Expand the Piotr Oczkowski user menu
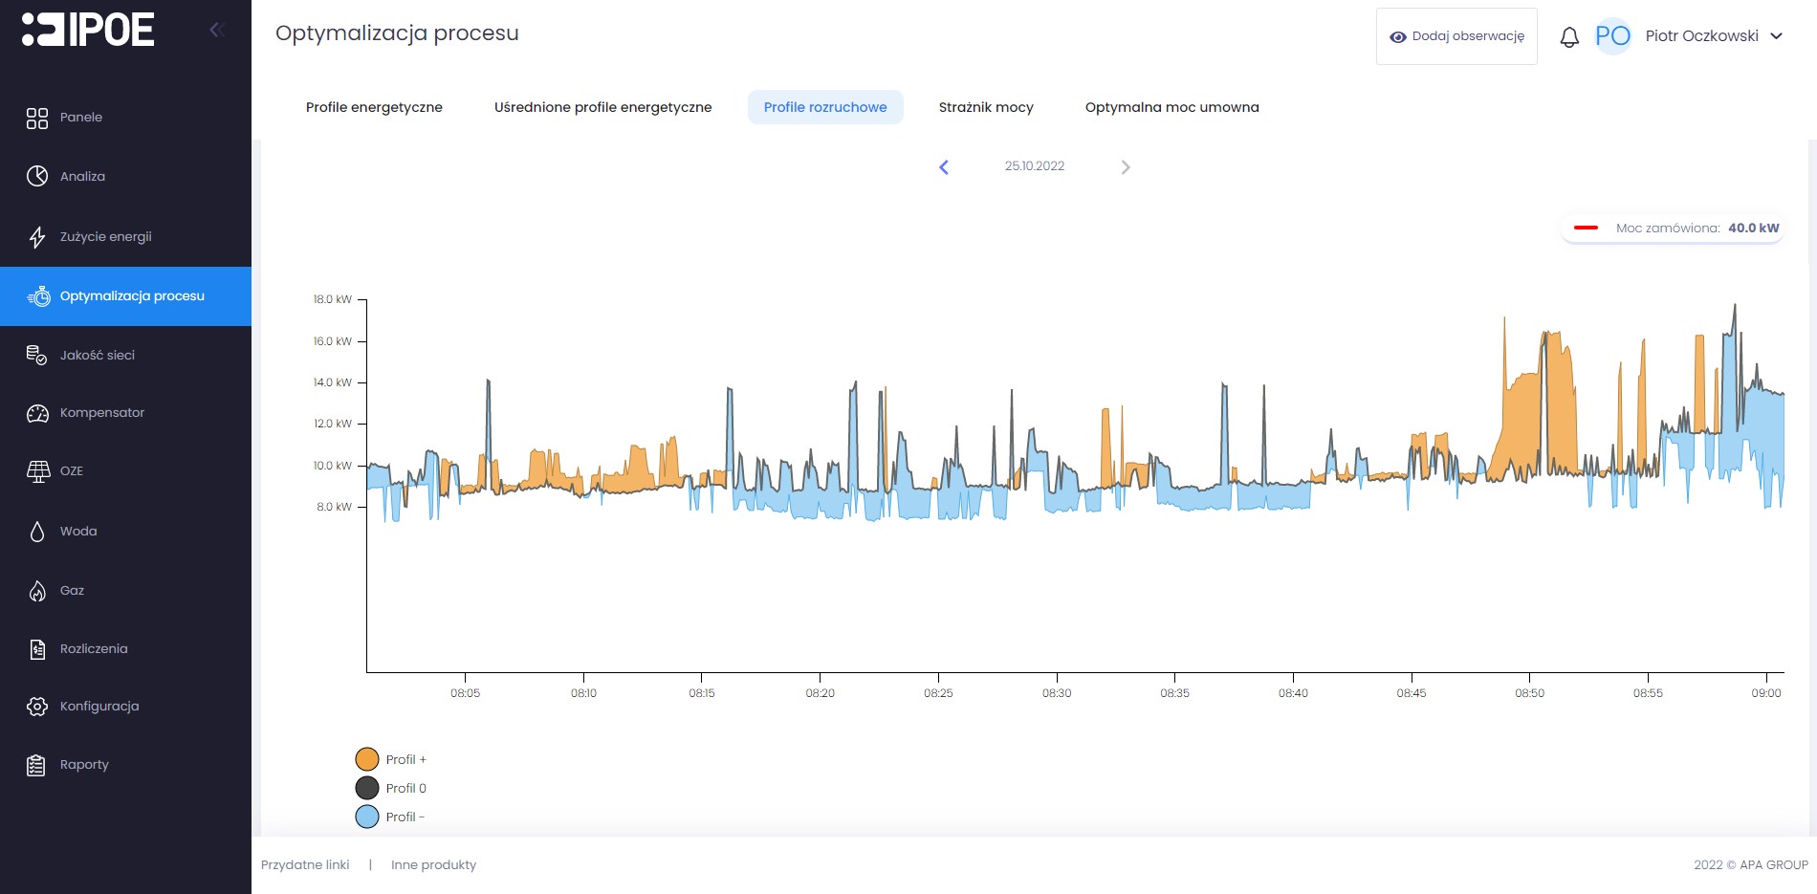The height and width of the screenshot is (894, 1817). tap(1776, 36)
